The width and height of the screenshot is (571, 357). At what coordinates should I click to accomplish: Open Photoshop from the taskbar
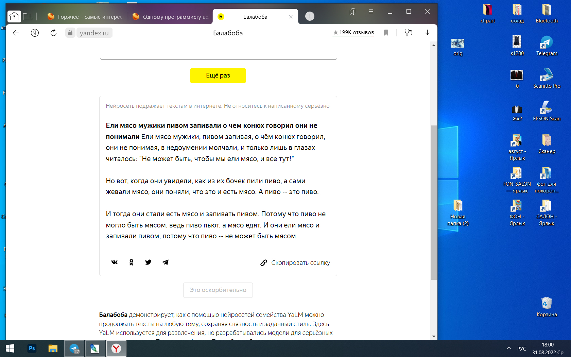click(x=32, y=348)
